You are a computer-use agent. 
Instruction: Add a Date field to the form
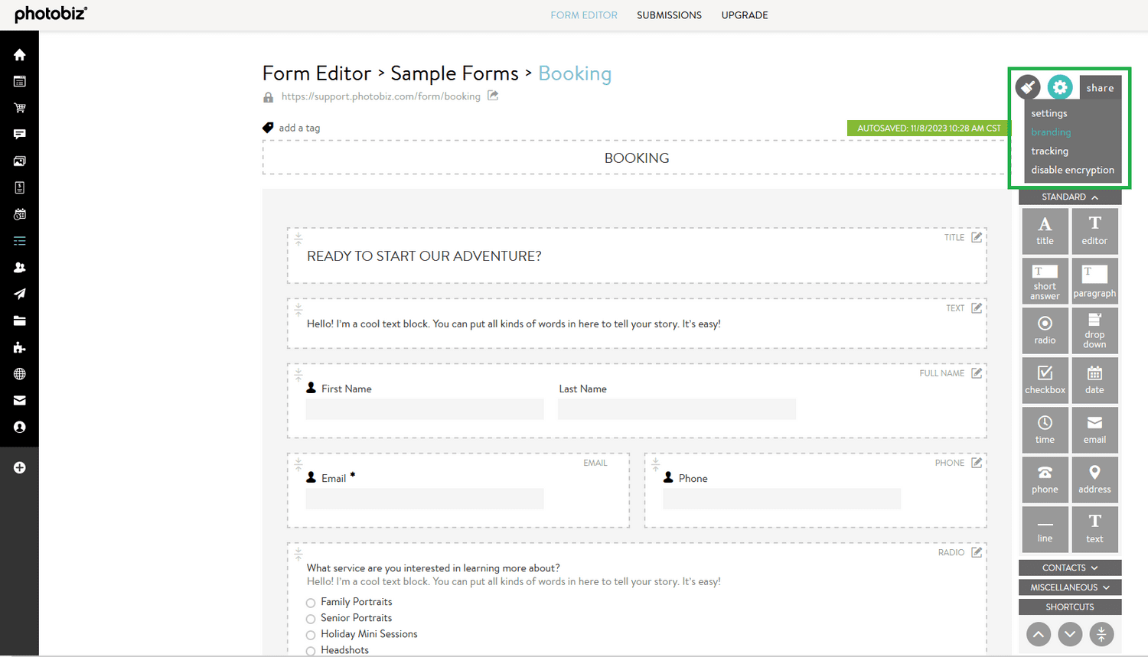click(1094, 380)
